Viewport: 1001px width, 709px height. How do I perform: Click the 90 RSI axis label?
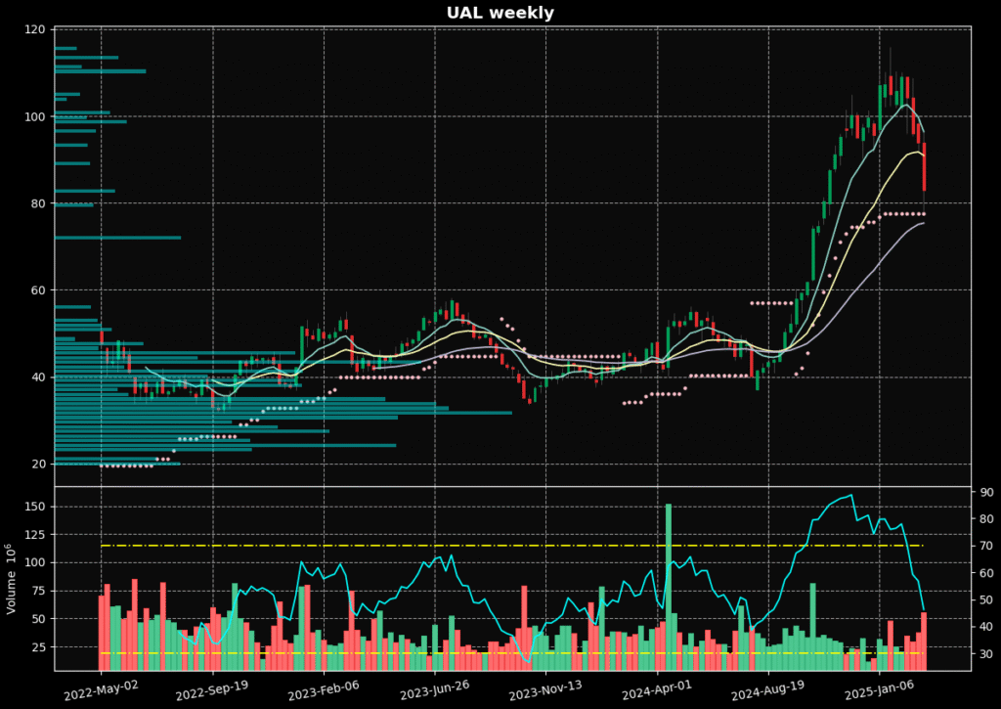[987, 493]
